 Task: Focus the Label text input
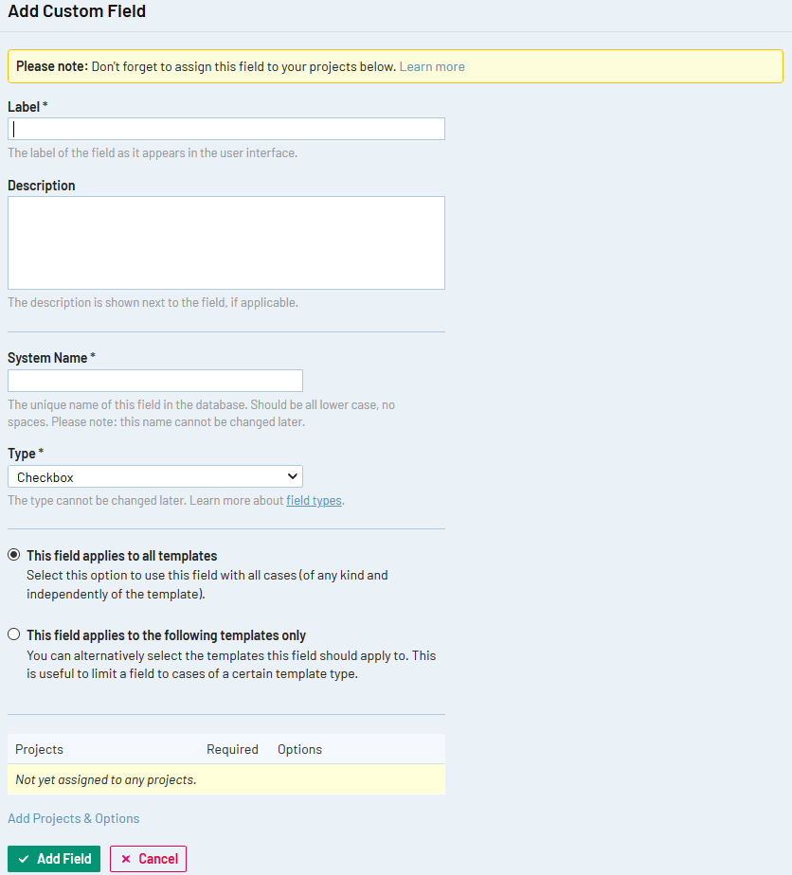click(x=225, y=129)
